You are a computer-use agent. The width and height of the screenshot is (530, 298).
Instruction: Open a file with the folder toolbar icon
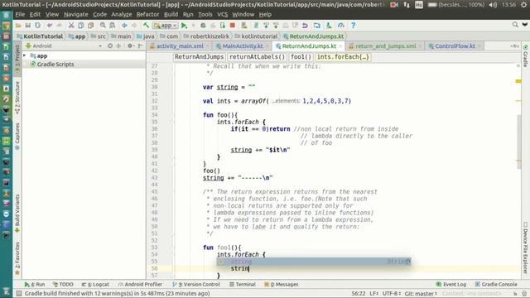tap(18, 26)
